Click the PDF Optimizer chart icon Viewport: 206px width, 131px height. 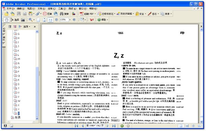[74, 14]
